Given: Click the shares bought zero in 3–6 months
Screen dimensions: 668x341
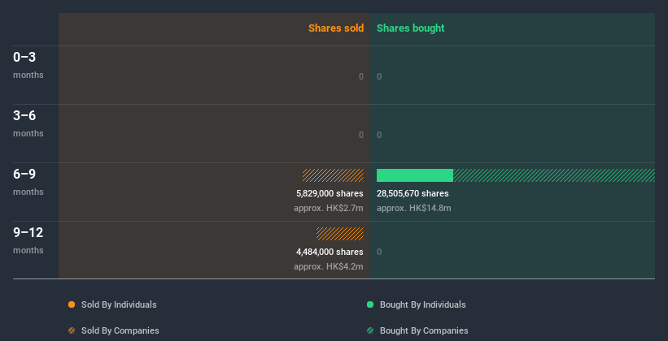Looking at the screenshot, I should tap(379, 135).
